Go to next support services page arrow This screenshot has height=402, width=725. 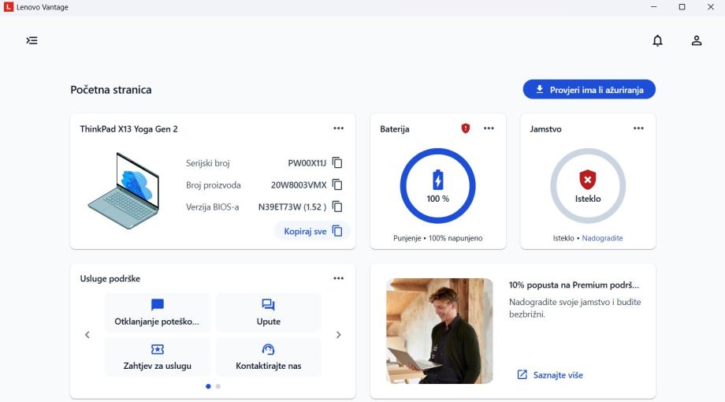tap(339, 334)
